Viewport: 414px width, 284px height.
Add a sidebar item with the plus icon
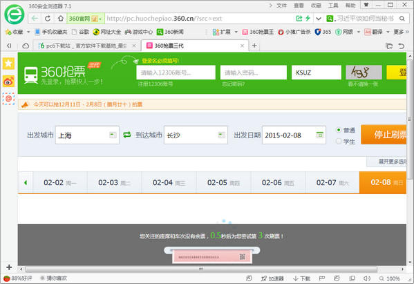point(9,267)
